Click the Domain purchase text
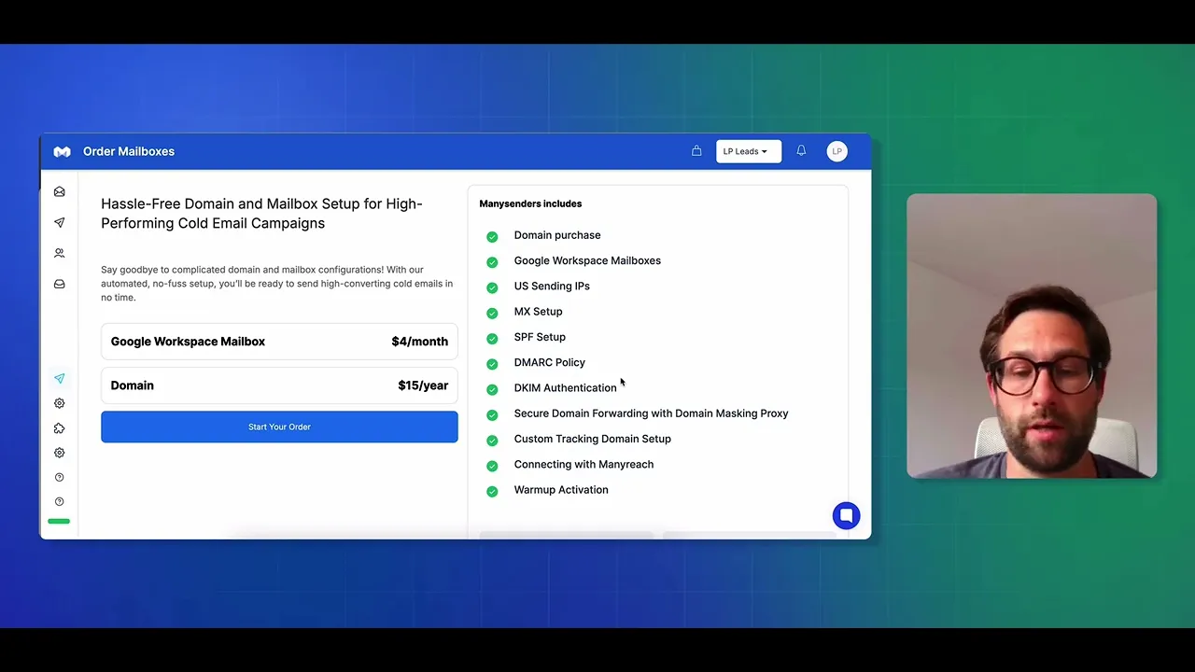1195x672 pixels. point(557,235)
